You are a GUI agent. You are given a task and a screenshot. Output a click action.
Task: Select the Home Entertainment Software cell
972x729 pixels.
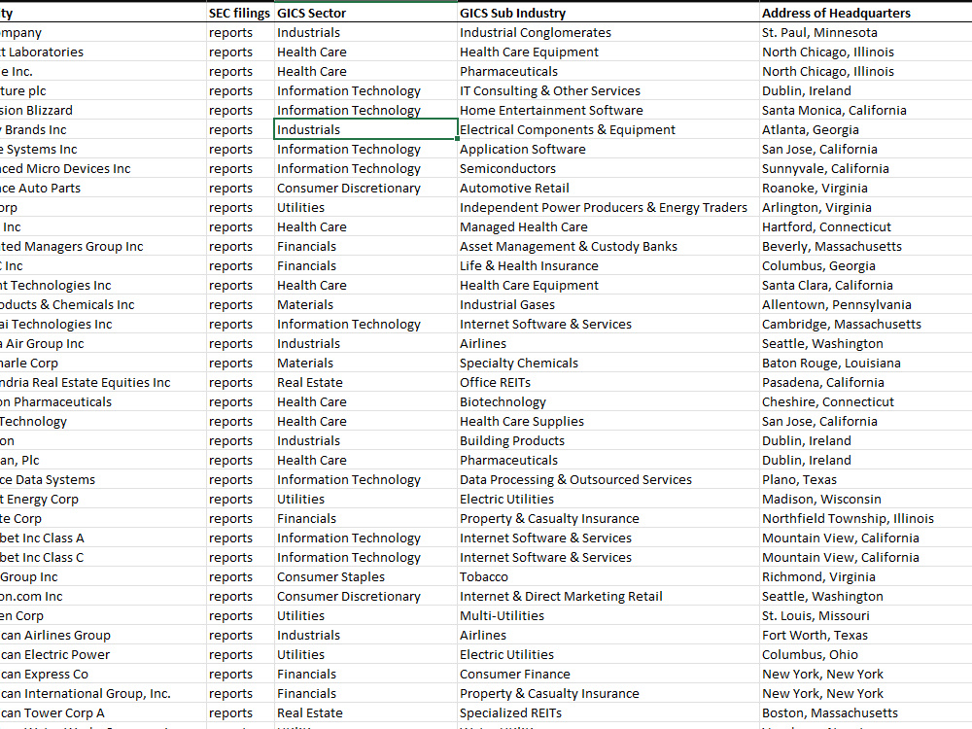coord(607,111)
